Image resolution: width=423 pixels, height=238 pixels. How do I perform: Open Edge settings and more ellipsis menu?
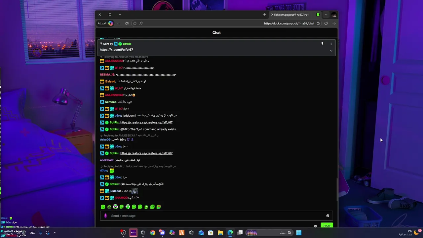coord(119,23)
